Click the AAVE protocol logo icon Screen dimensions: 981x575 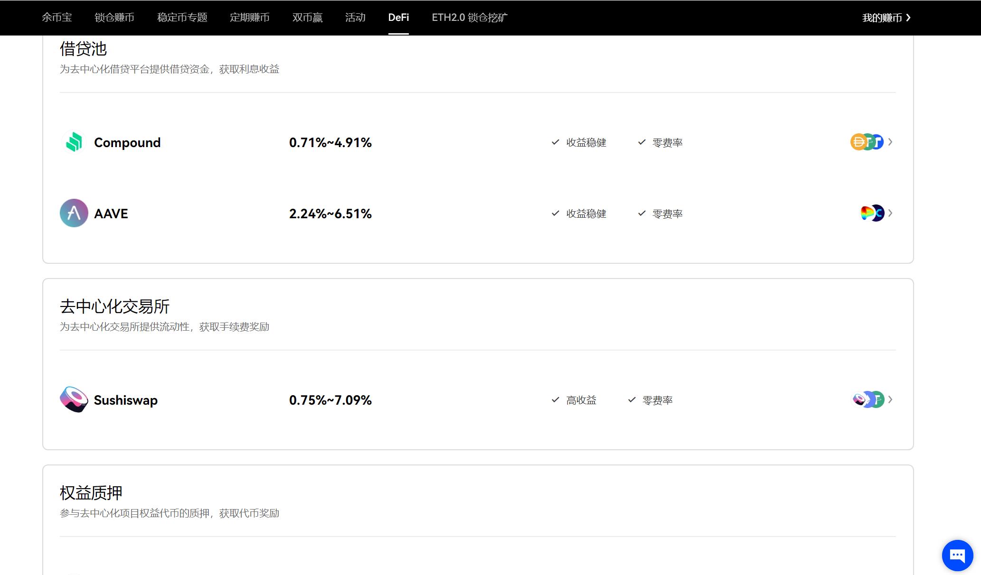pos(74,213)
